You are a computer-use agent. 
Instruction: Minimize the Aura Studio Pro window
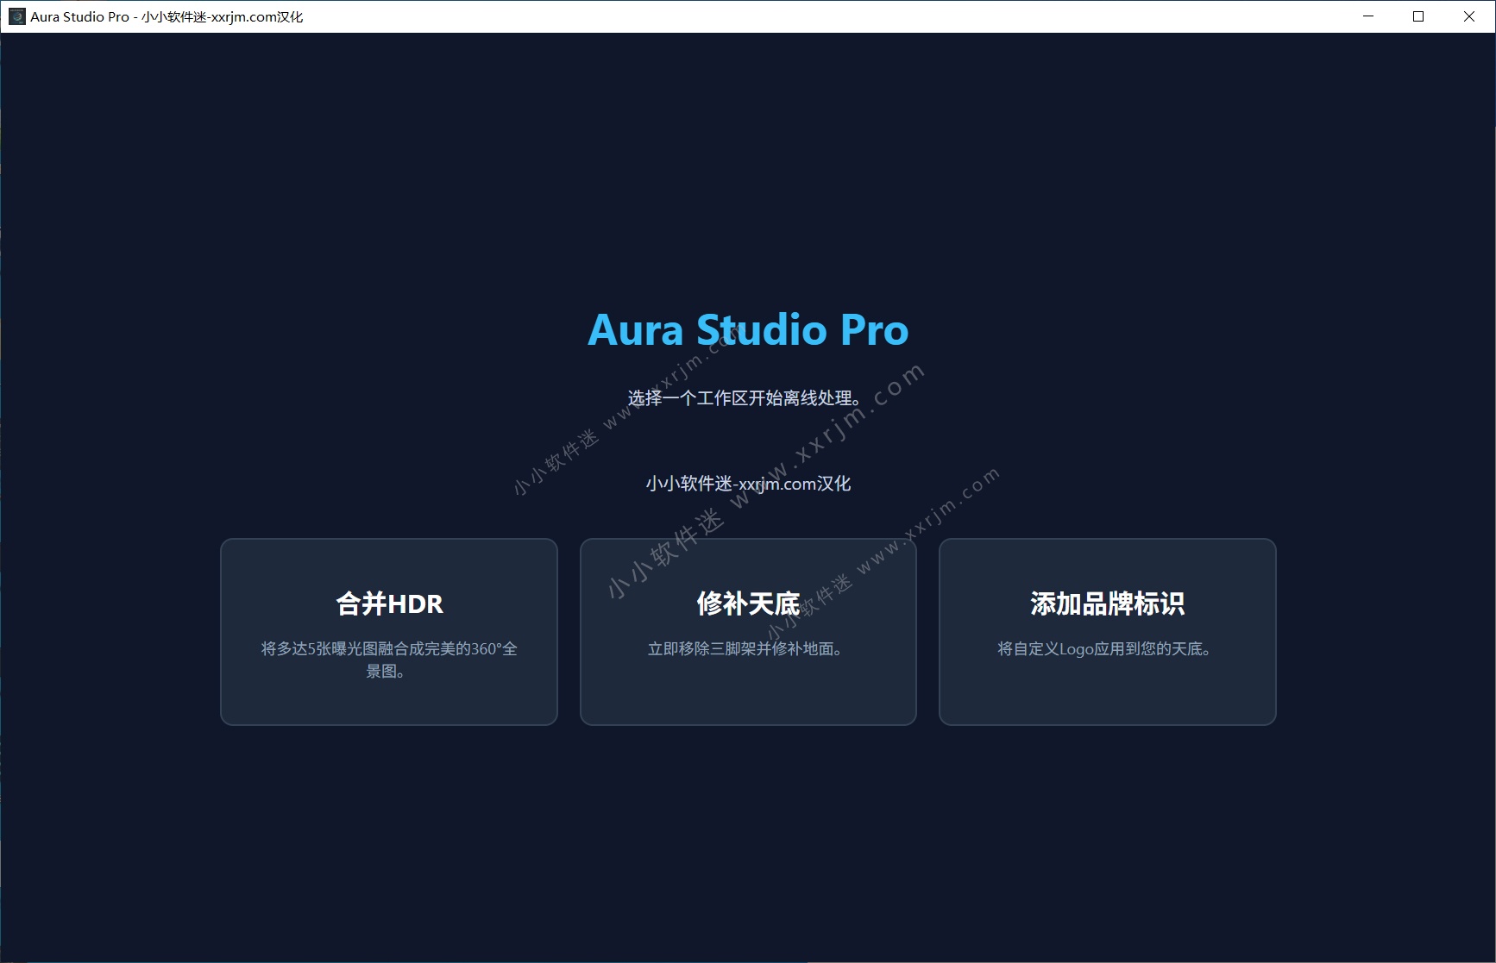click(x=1367, y=16)
